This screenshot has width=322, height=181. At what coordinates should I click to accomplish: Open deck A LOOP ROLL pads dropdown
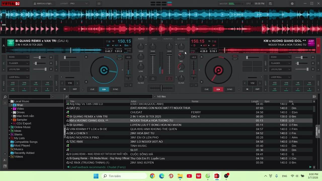click(x=18, y=77)
